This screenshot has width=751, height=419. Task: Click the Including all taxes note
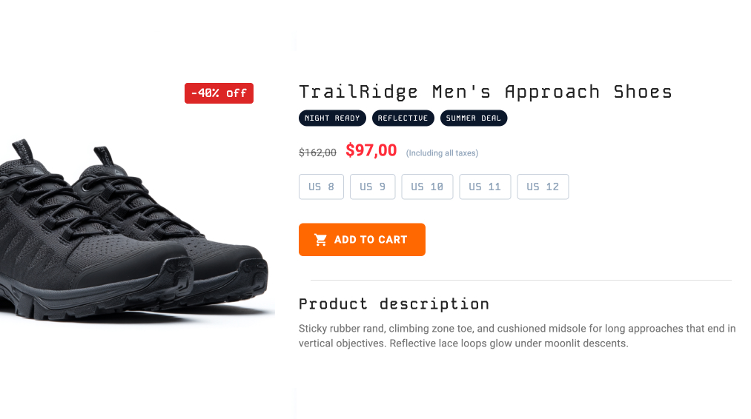(442, 153)
